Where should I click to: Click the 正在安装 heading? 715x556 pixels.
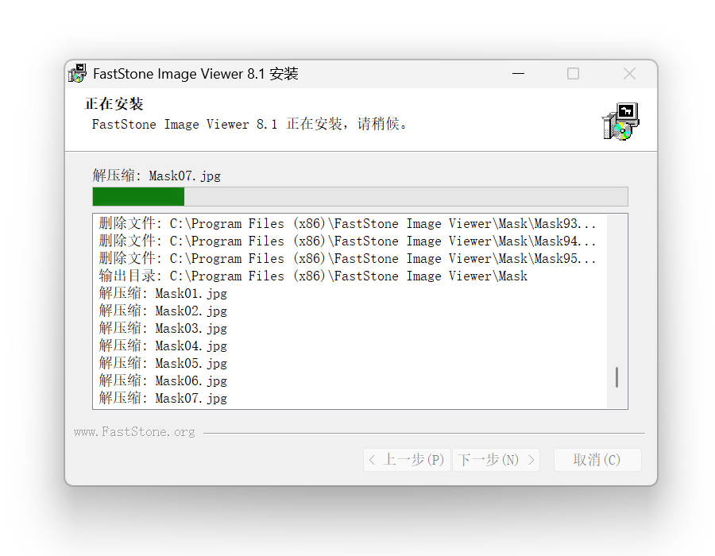click(x=114, y=104)
